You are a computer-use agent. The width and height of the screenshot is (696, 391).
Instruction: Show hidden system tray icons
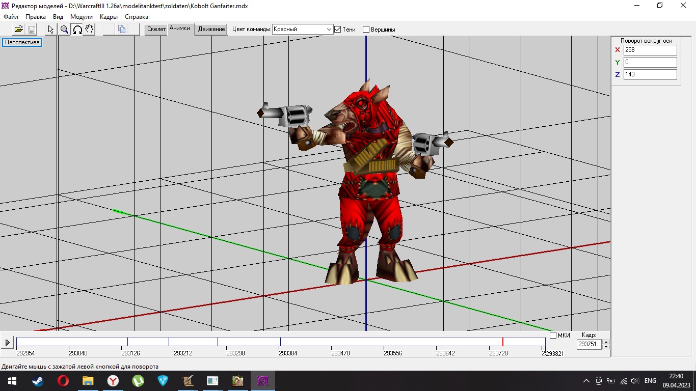pyautogui.click(x=586, y=381)
